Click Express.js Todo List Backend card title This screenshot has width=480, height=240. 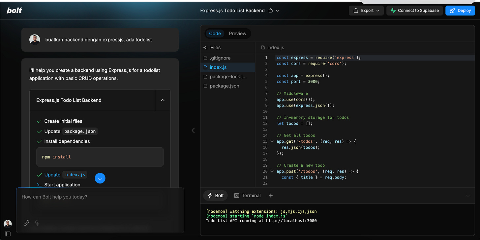pos(69,100)
